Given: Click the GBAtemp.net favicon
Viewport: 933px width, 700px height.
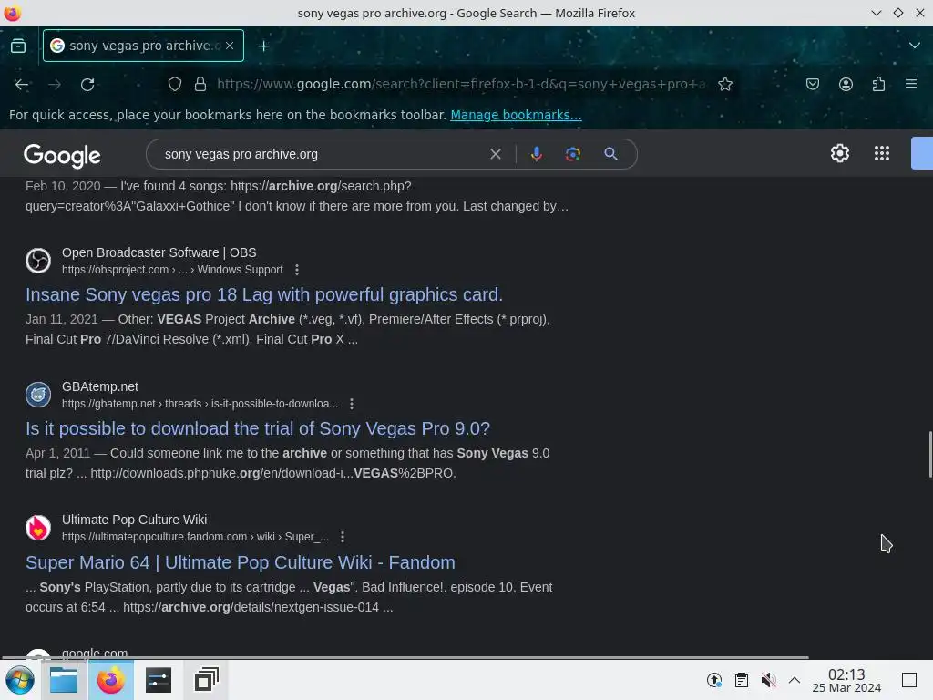Looking at the screenshot, I should coord(38,395).
